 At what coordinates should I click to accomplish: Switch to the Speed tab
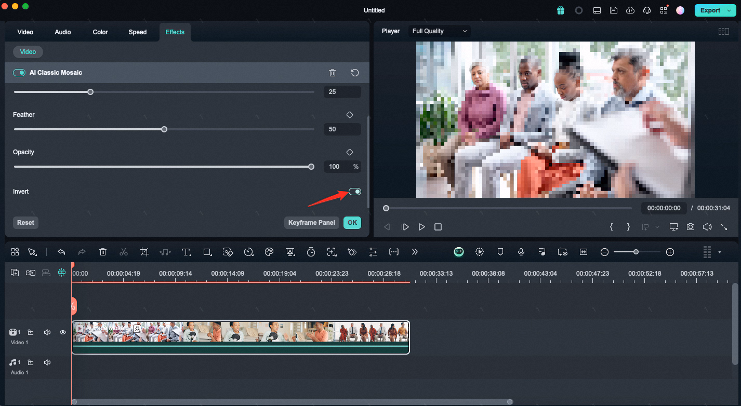click(138, 32)
